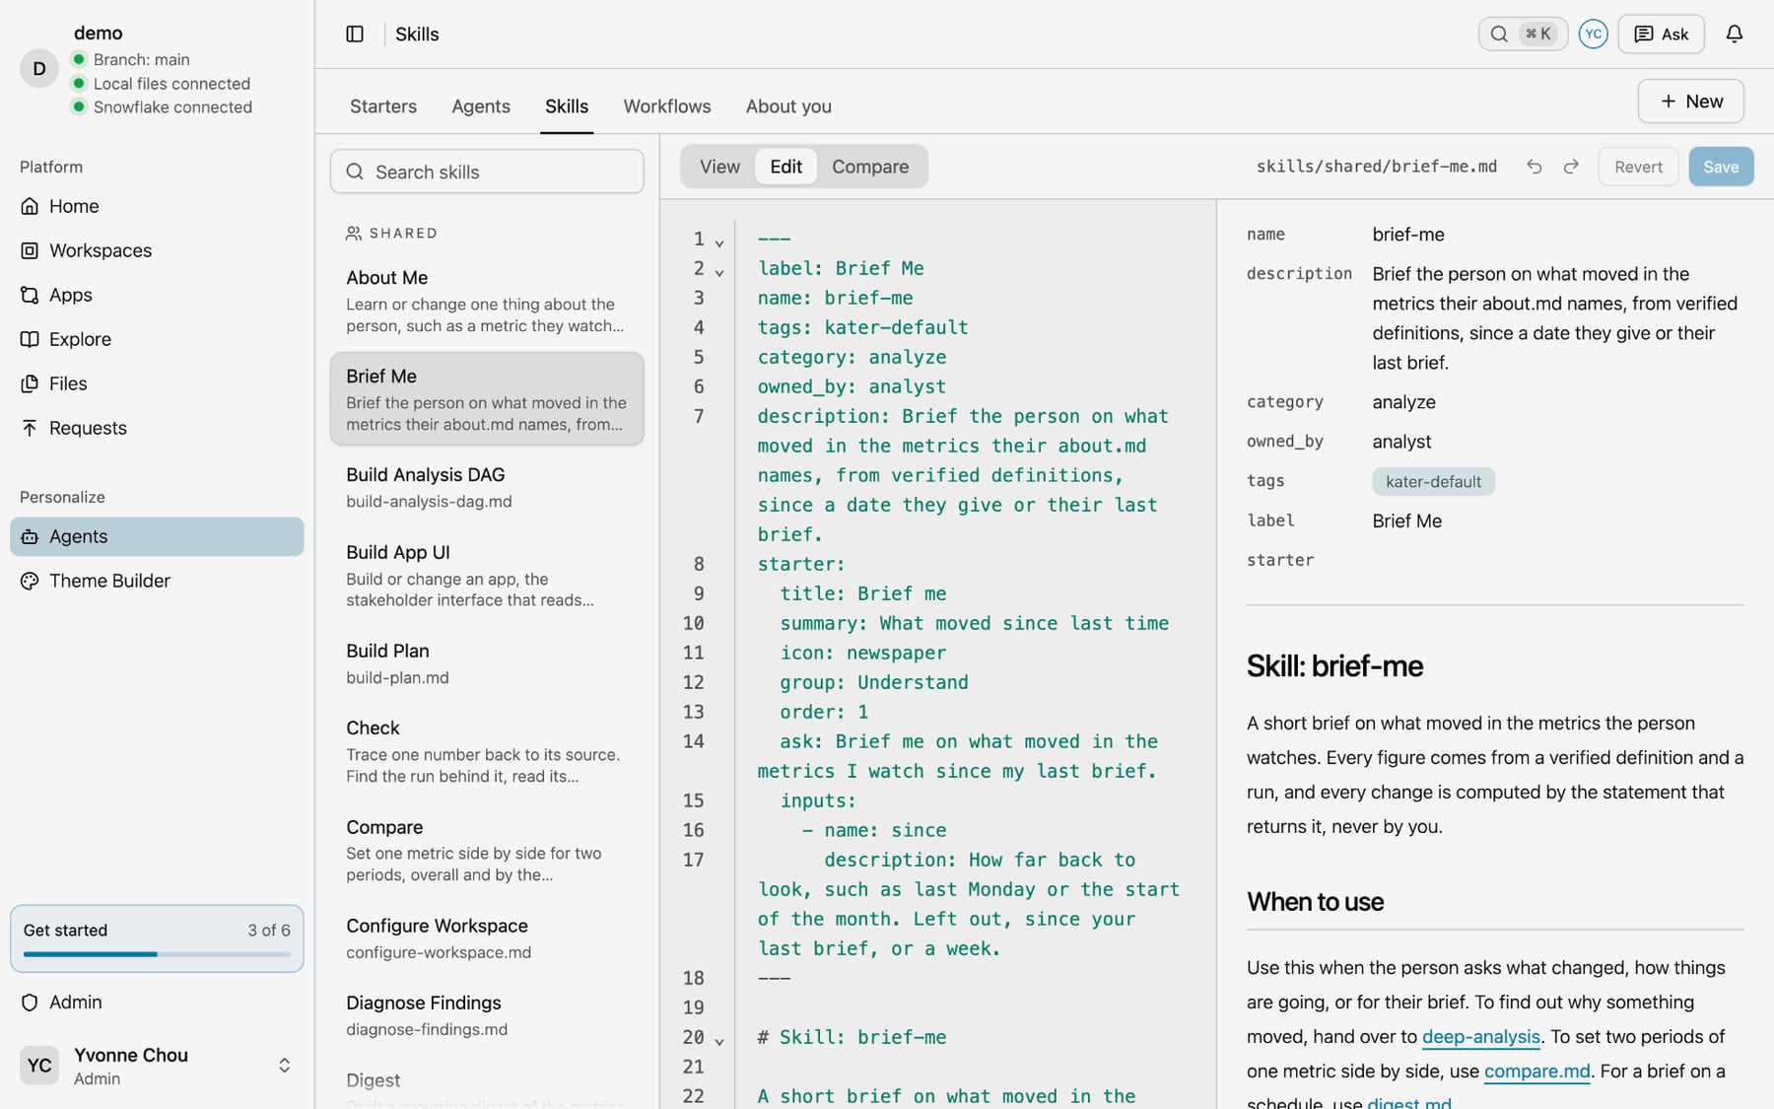
Task: Click the Save button
Action: pos(1721,167)
